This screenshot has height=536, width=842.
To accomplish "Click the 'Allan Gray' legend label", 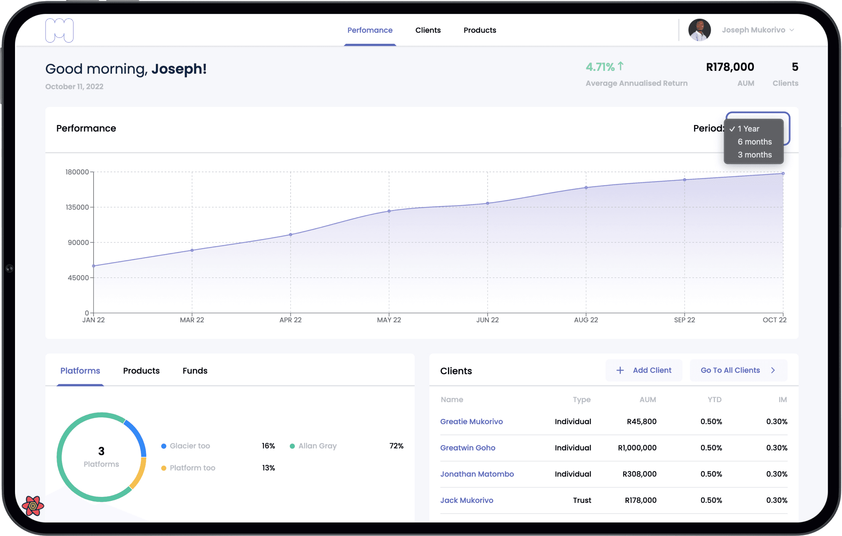I will point(318,446).
